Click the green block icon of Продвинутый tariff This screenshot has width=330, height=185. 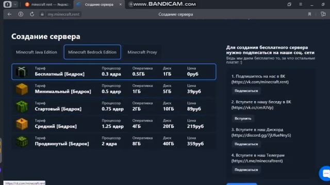click(22, 141)
